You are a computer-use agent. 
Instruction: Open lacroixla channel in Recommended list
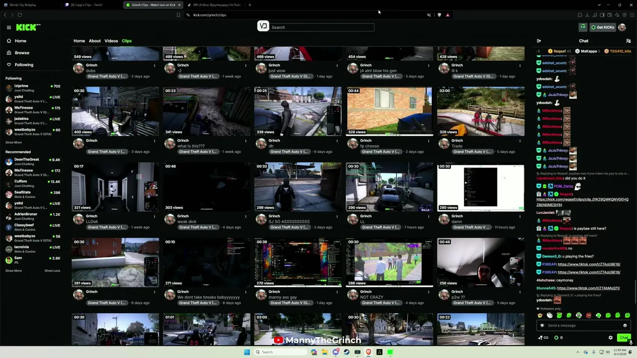coord(33,249)
